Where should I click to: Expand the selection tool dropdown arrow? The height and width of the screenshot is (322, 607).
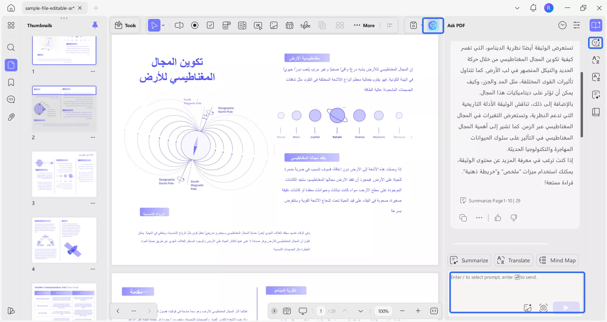click(163, 25)
